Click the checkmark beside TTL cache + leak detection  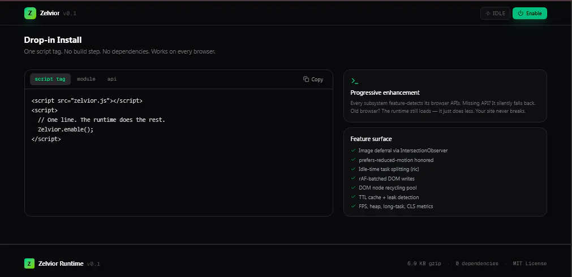tap(353, 197)
